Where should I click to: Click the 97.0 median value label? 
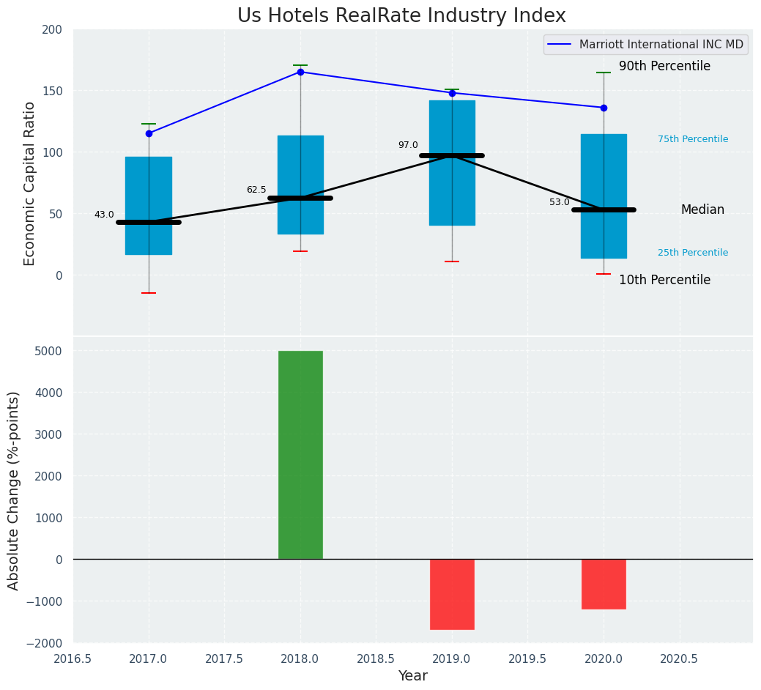point(408,145)
